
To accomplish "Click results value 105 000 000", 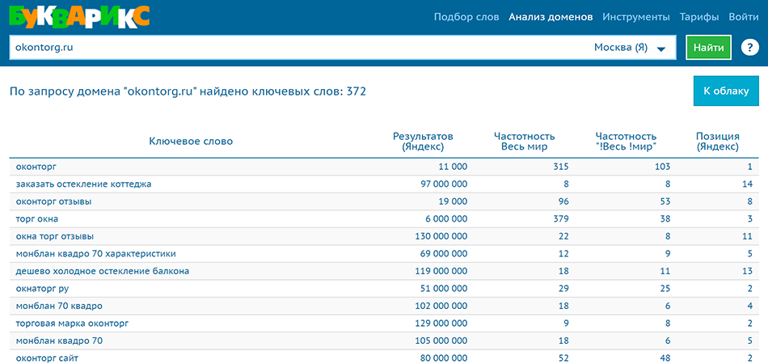I will (x=441, y=341).
